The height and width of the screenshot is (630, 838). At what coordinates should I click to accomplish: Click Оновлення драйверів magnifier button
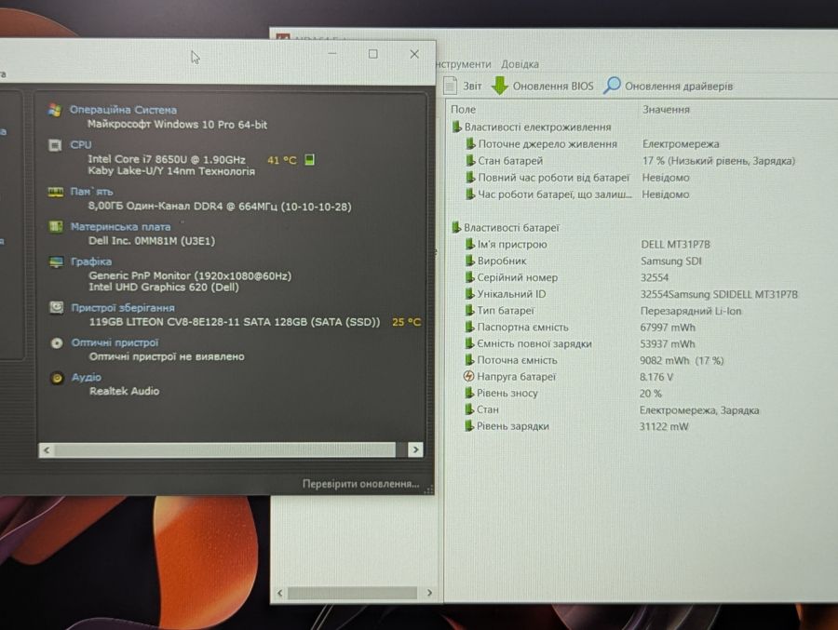click(x=668, y=86)
